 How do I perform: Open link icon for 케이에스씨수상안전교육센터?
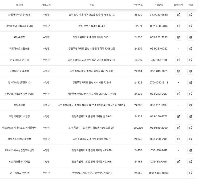pos(191,150)
